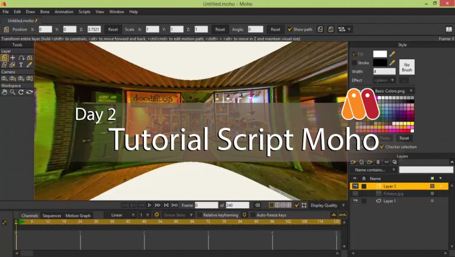Click the Fill color eyedropper icon
The width and height of the screenshot is (455, 257).
tap(392, 54)
